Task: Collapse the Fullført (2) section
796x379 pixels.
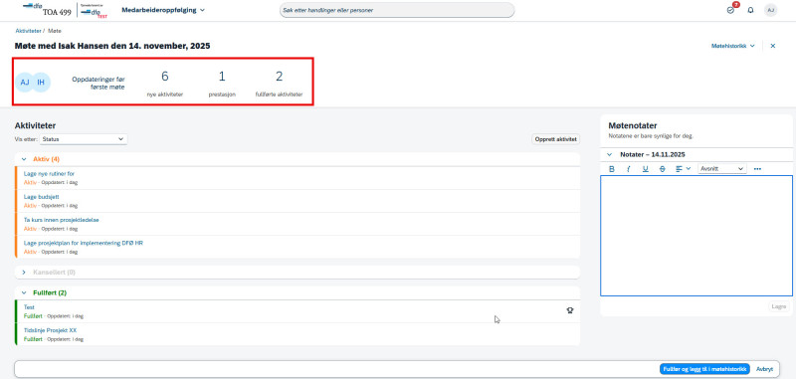Action: click(x=23, y=293)
